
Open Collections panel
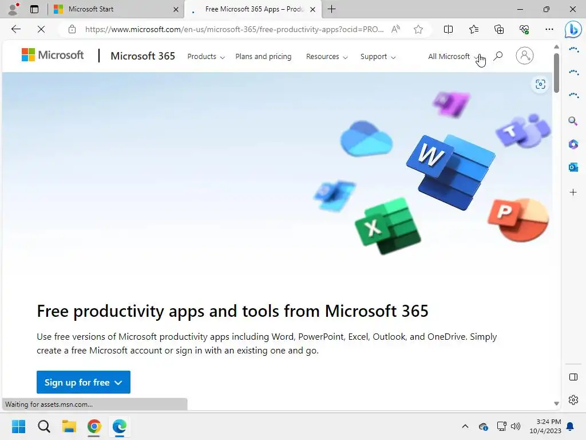499,29
